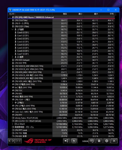Select the Core+SoC+MISC 電力 row
This screenshot has width=122, height=150.
62,112
